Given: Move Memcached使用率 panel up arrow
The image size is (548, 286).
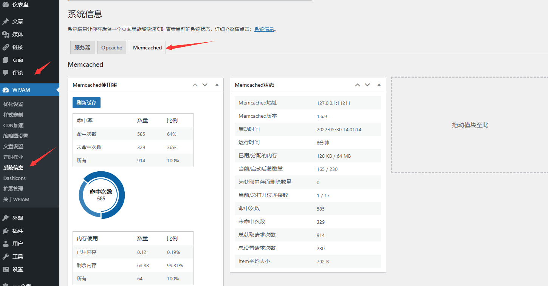Looking at the screenshot, I should click(195, 85).
